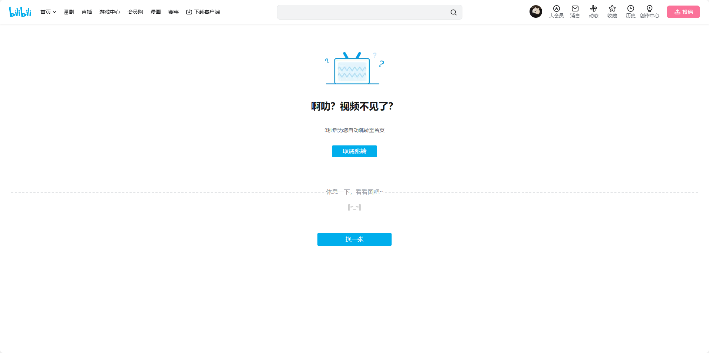The height and width of the screenshot is (353, 709).
Task: Open the 直播 live menu item
Action: coord(87,12)
